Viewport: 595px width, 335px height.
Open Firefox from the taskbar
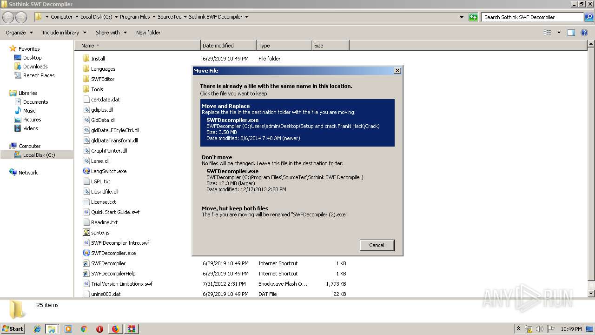point(115,329)
